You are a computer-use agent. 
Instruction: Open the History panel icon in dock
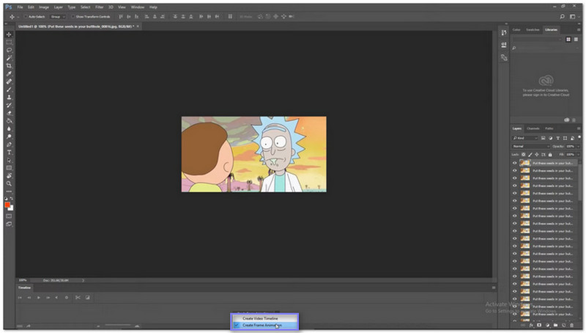pos(504,32)
